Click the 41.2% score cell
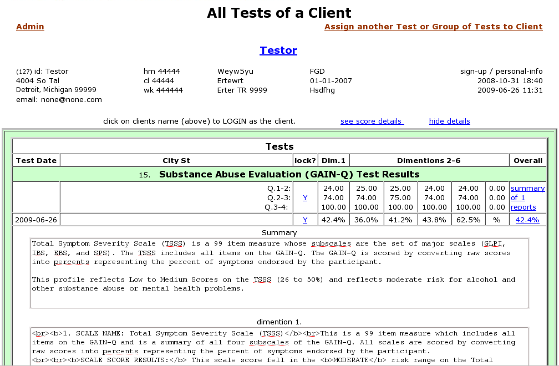This screenshot has height=366, width=559. tap(400, 220)
